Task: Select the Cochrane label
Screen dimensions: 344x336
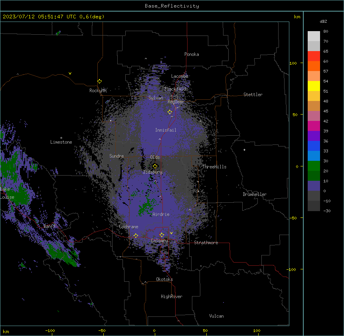Action: (x=129, y=227)
